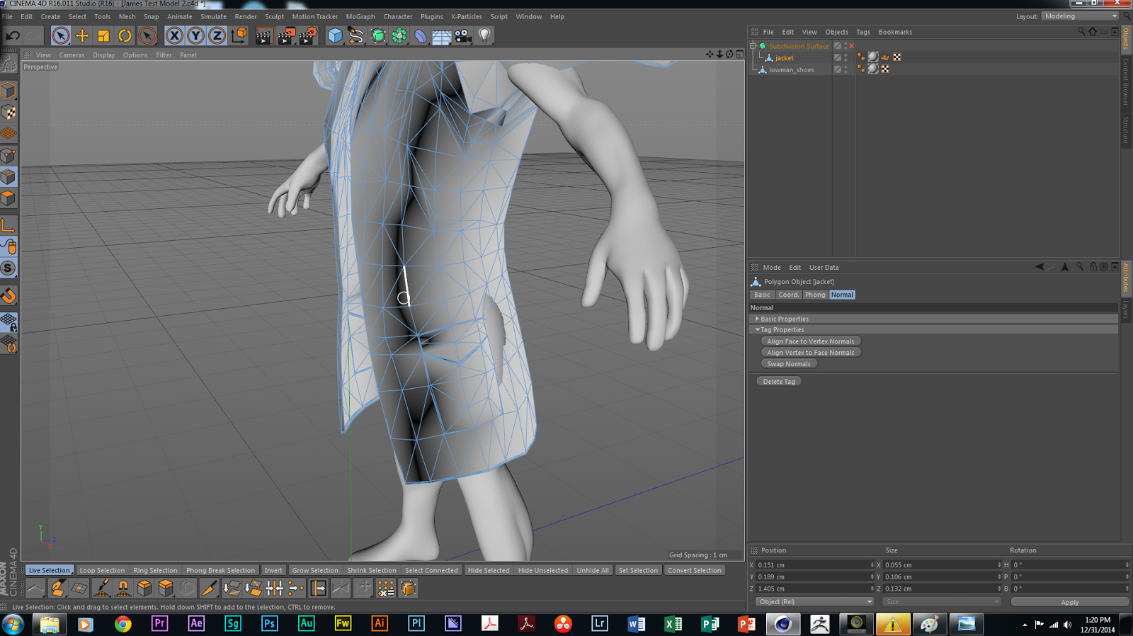Screen dimensions: 1133x636
Task: Open Cinema 4D from the Windows taskbar
Action: (783, 624)
